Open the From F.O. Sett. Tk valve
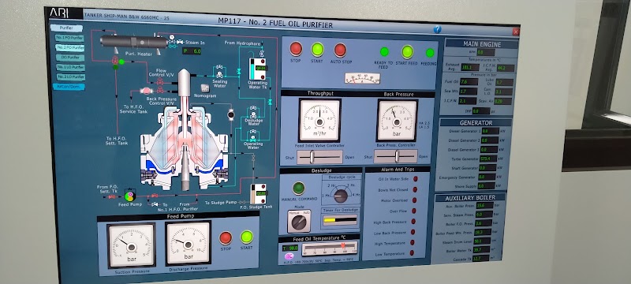This screenshot has height=284, width=631. click(x=111, y=196)
